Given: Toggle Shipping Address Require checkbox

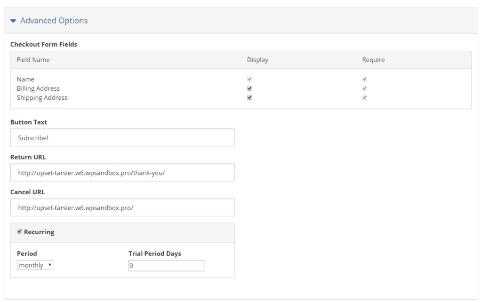Looking at the screenshot, I should pyautogui.click(x=365, y=97).
